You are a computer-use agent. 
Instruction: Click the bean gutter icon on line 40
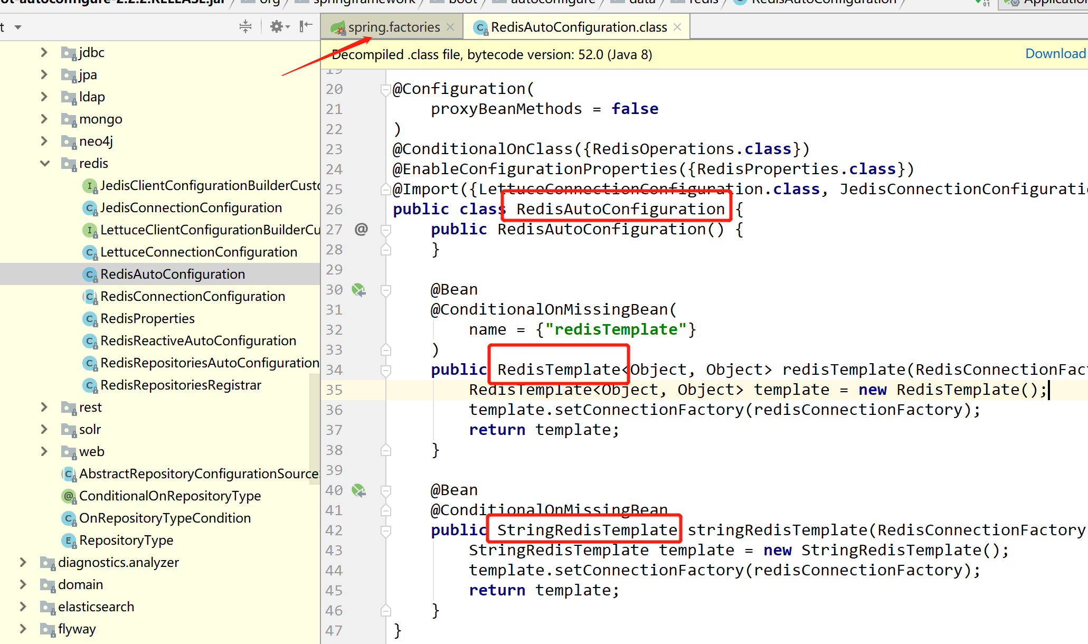coord(359,490)
